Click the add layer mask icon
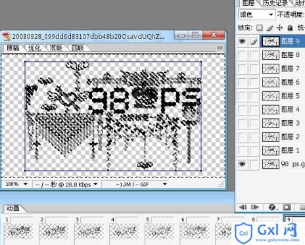This screenshot has width=305, height=245. [x=287, y=207]
